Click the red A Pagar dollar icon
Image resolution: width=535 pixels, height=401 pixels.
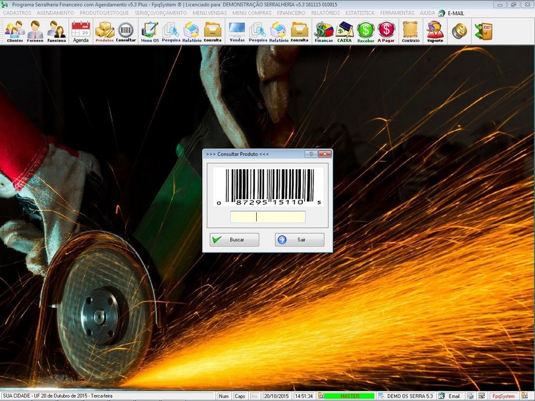pos(386,31)
